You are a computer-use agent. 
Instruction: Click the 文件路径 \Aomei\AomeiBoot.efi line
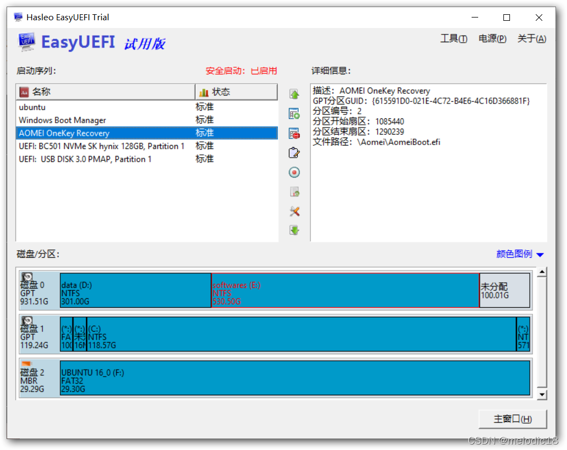(x=376, y=142)
